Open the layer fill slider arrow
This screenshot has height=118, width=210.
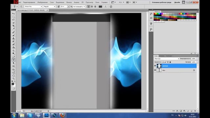tap(197, 62)
